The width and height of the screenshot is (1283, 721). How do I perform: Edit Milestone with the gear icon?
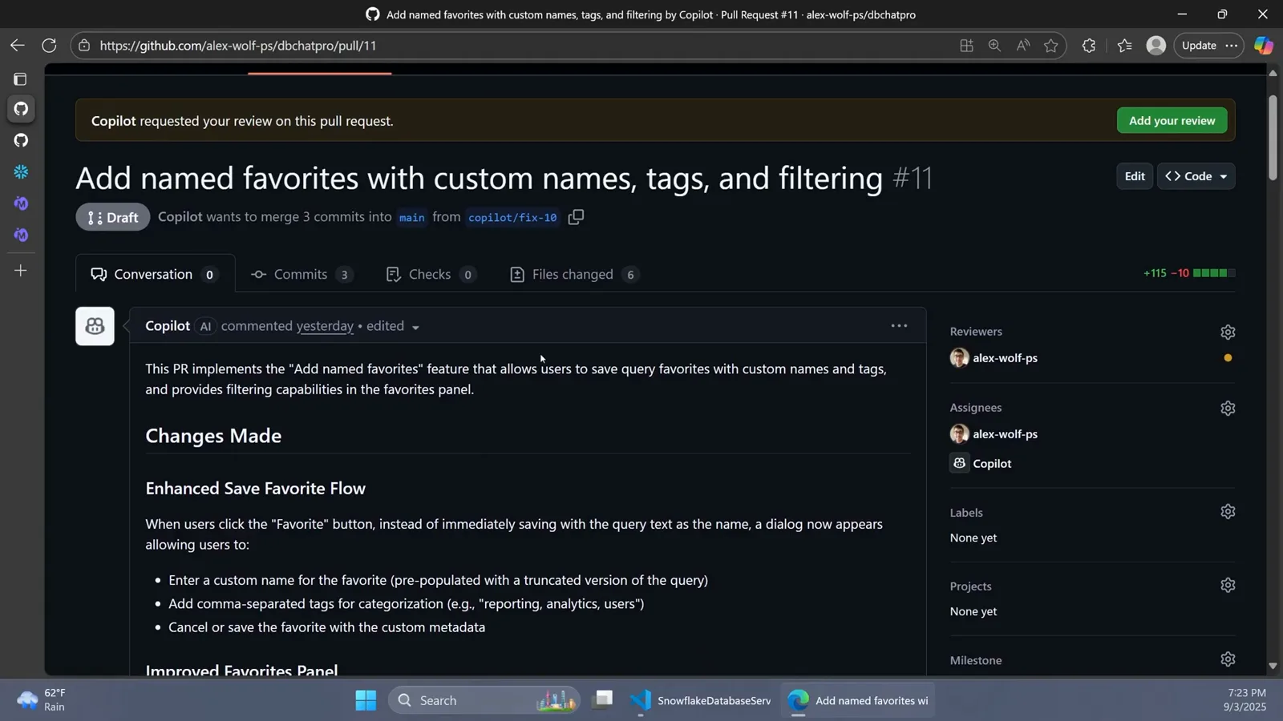(x=1228, y=659)
